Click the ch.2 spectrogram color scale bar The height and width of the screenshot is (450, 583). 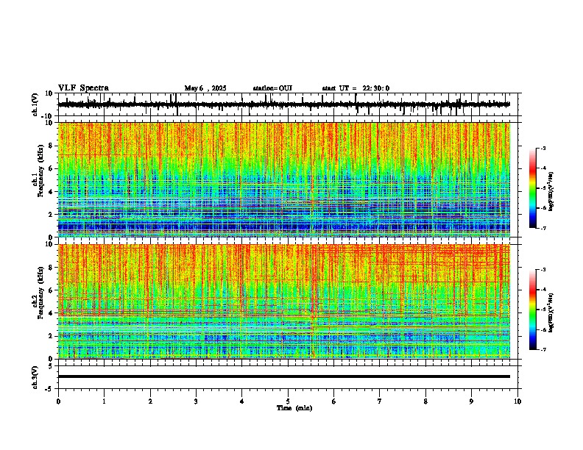click(532, 310)
